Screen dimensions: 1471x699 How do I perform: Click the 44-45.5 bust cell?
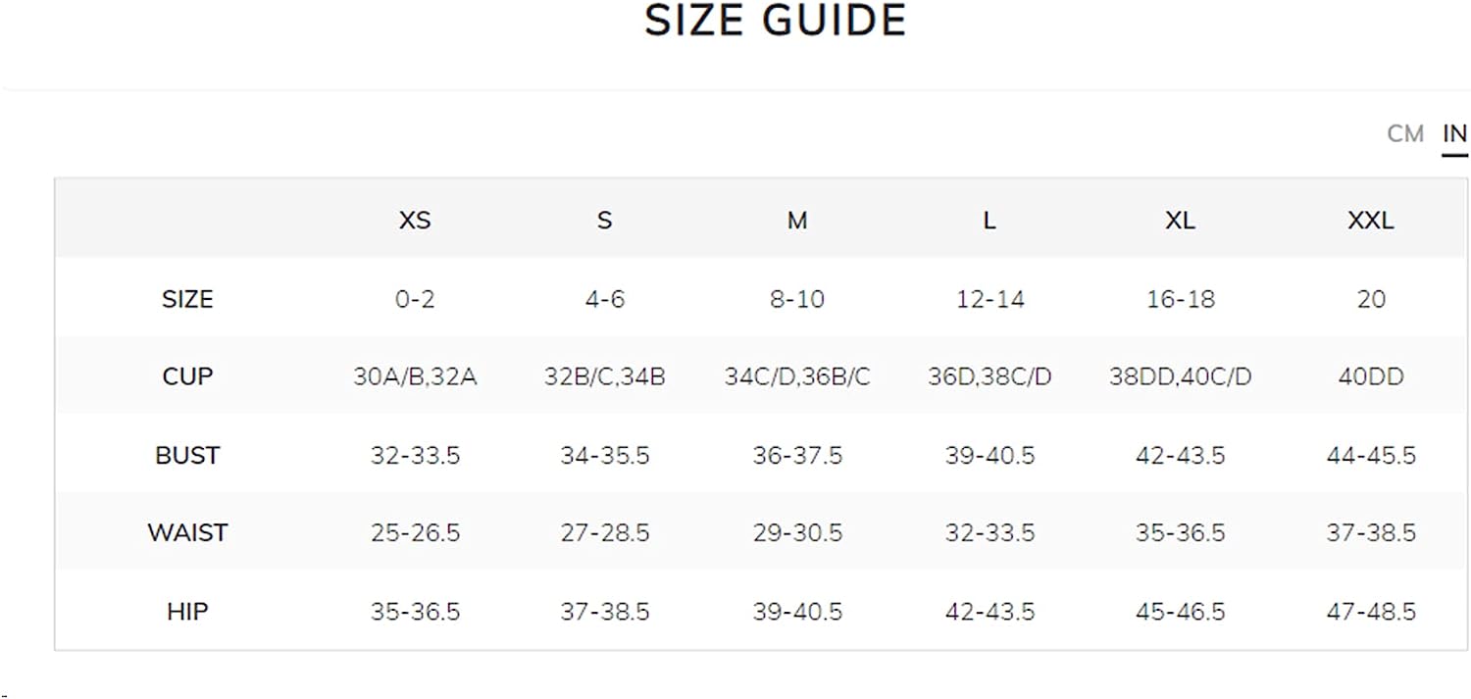(x=1371, y=455)
